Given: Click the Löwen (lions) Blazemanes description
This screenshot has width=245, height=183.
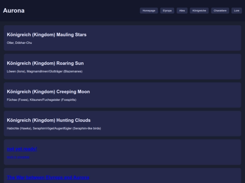Looking at the screenshot, I should [44, 71].
